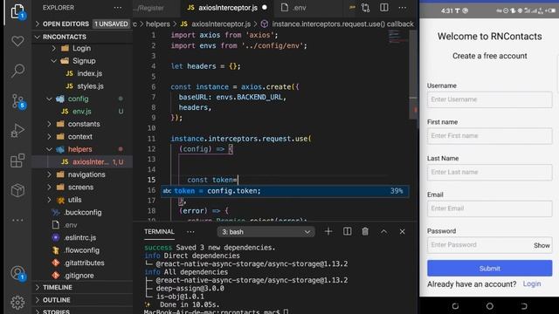Open the Accounts menu icon
559x314 pixels.
point(17,273)
